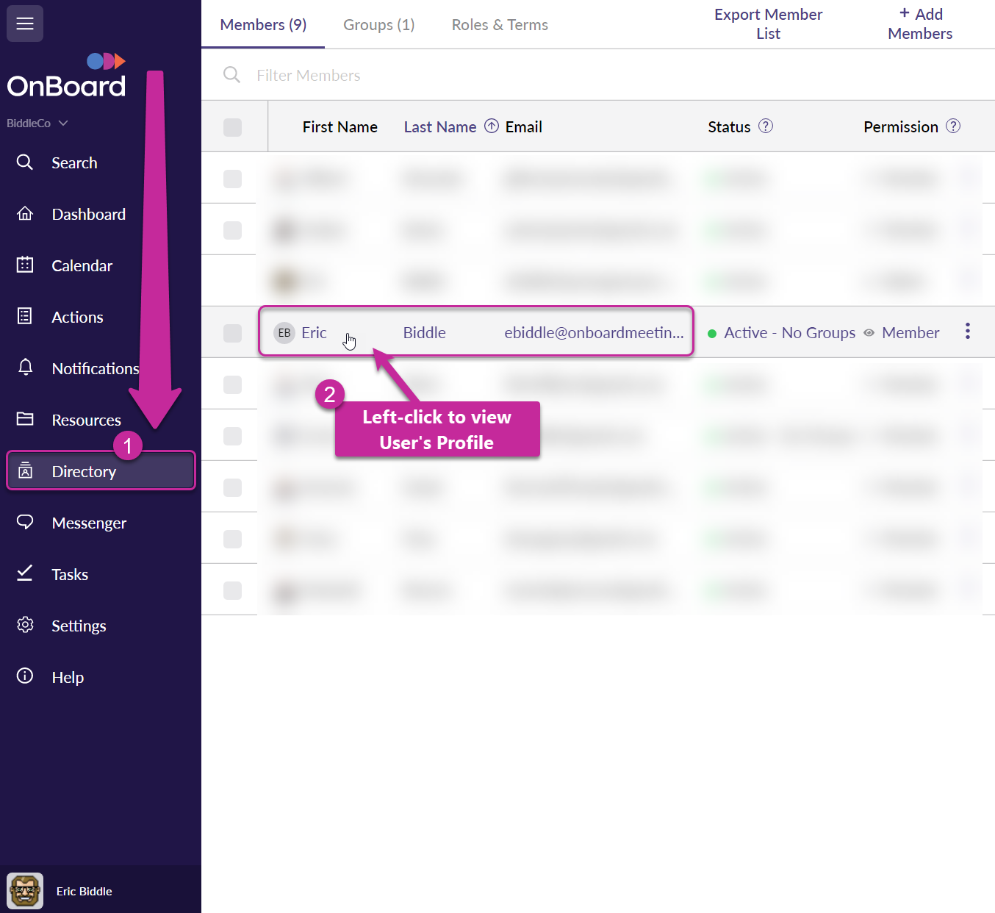995x913 pixels.
Task: Click the ebiddle@onboardmeetin... email
Action: tap(594, 332)
